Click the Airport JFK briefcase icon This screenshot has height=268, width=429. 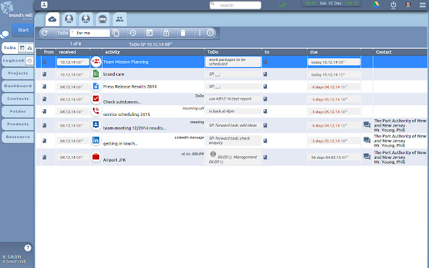pos(96,157)
